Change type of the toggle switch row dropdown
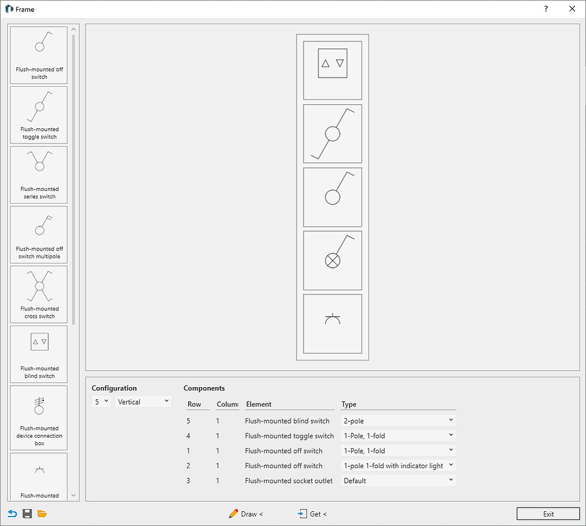586x526 pixels. (x=398, y=436)
